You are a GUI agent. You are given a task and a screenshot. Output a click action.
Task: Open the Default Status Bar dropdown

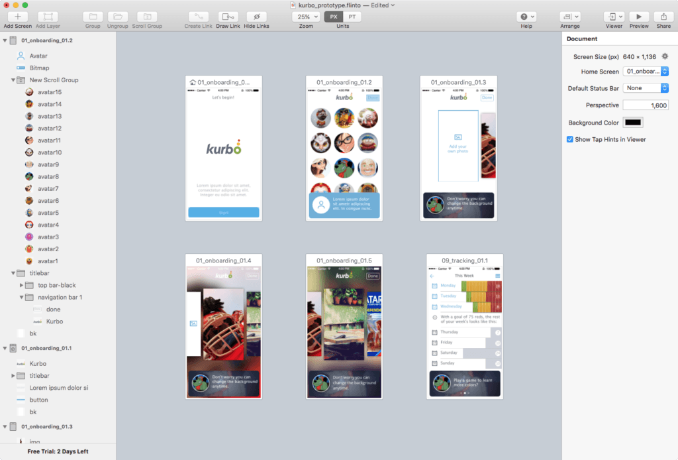[x=645, y=87]
